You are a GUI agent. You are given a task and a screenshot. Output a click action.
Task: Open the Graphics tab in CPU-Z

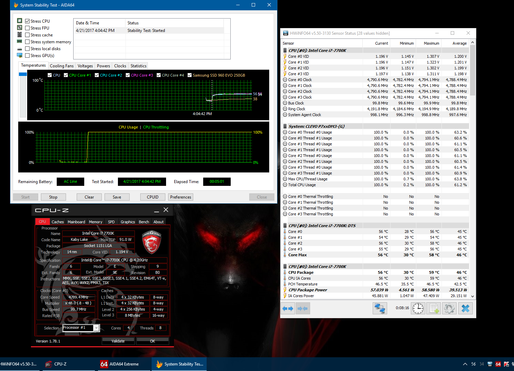coord(128,222)
